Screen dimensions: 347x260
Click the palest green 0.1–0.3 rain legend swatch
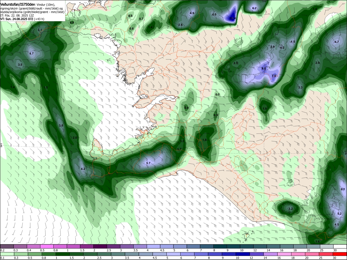tap(7, 254)
